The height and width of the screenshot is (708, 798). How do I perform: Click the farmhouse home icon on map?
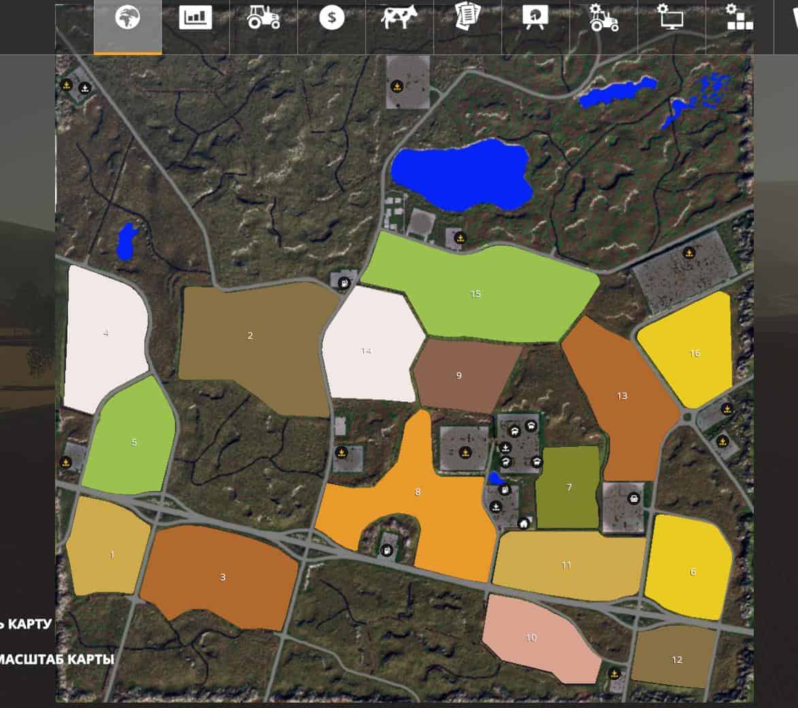524,523
